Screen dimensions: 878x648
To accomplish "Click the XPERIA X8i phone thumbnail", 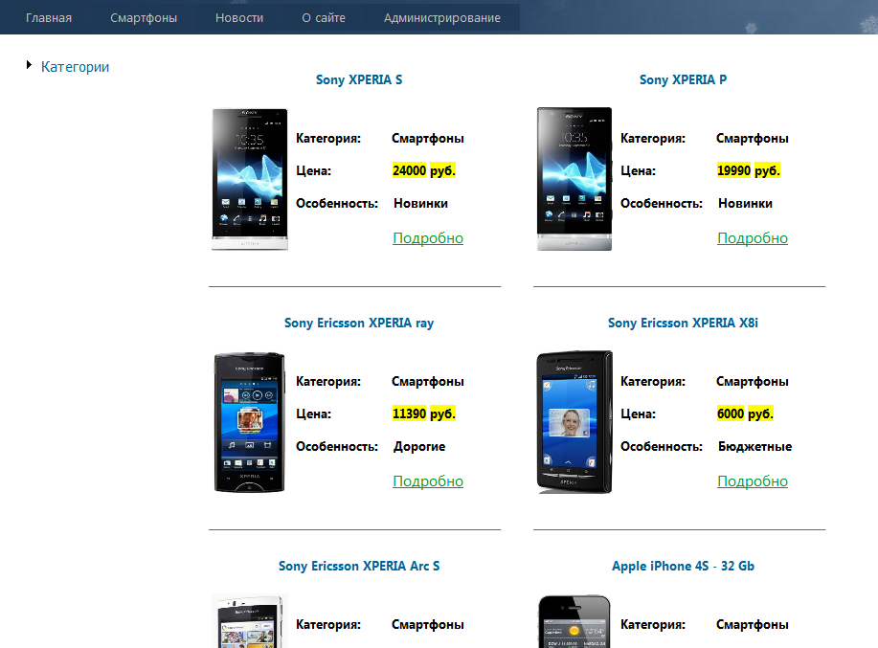I will 574,422.
